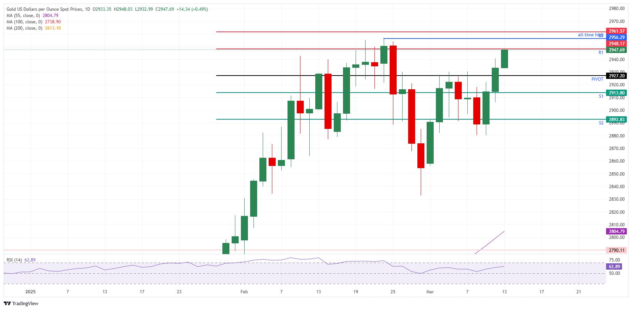
Task: Click the 2804.79 purple MA price label
Action: tap(616, 231)
